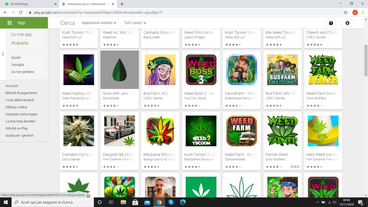
Task: Open File Explorer from the taskbar
Action: pos(123,202)
